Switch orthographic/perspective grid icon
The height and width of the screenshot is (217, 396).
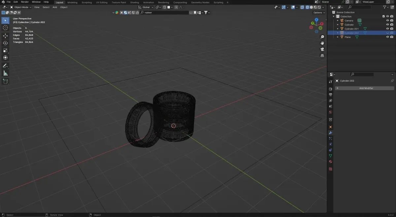click(x=322, y=56)
